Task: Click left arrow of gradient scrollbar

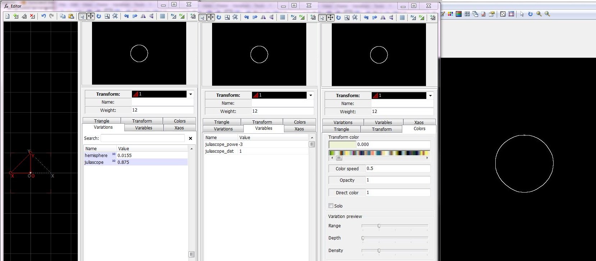Action: (x=332, y=158)
